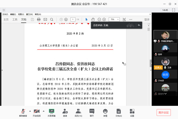Click the red 离开会议 button
Screen dimensions: 178x119
(163, 112)
